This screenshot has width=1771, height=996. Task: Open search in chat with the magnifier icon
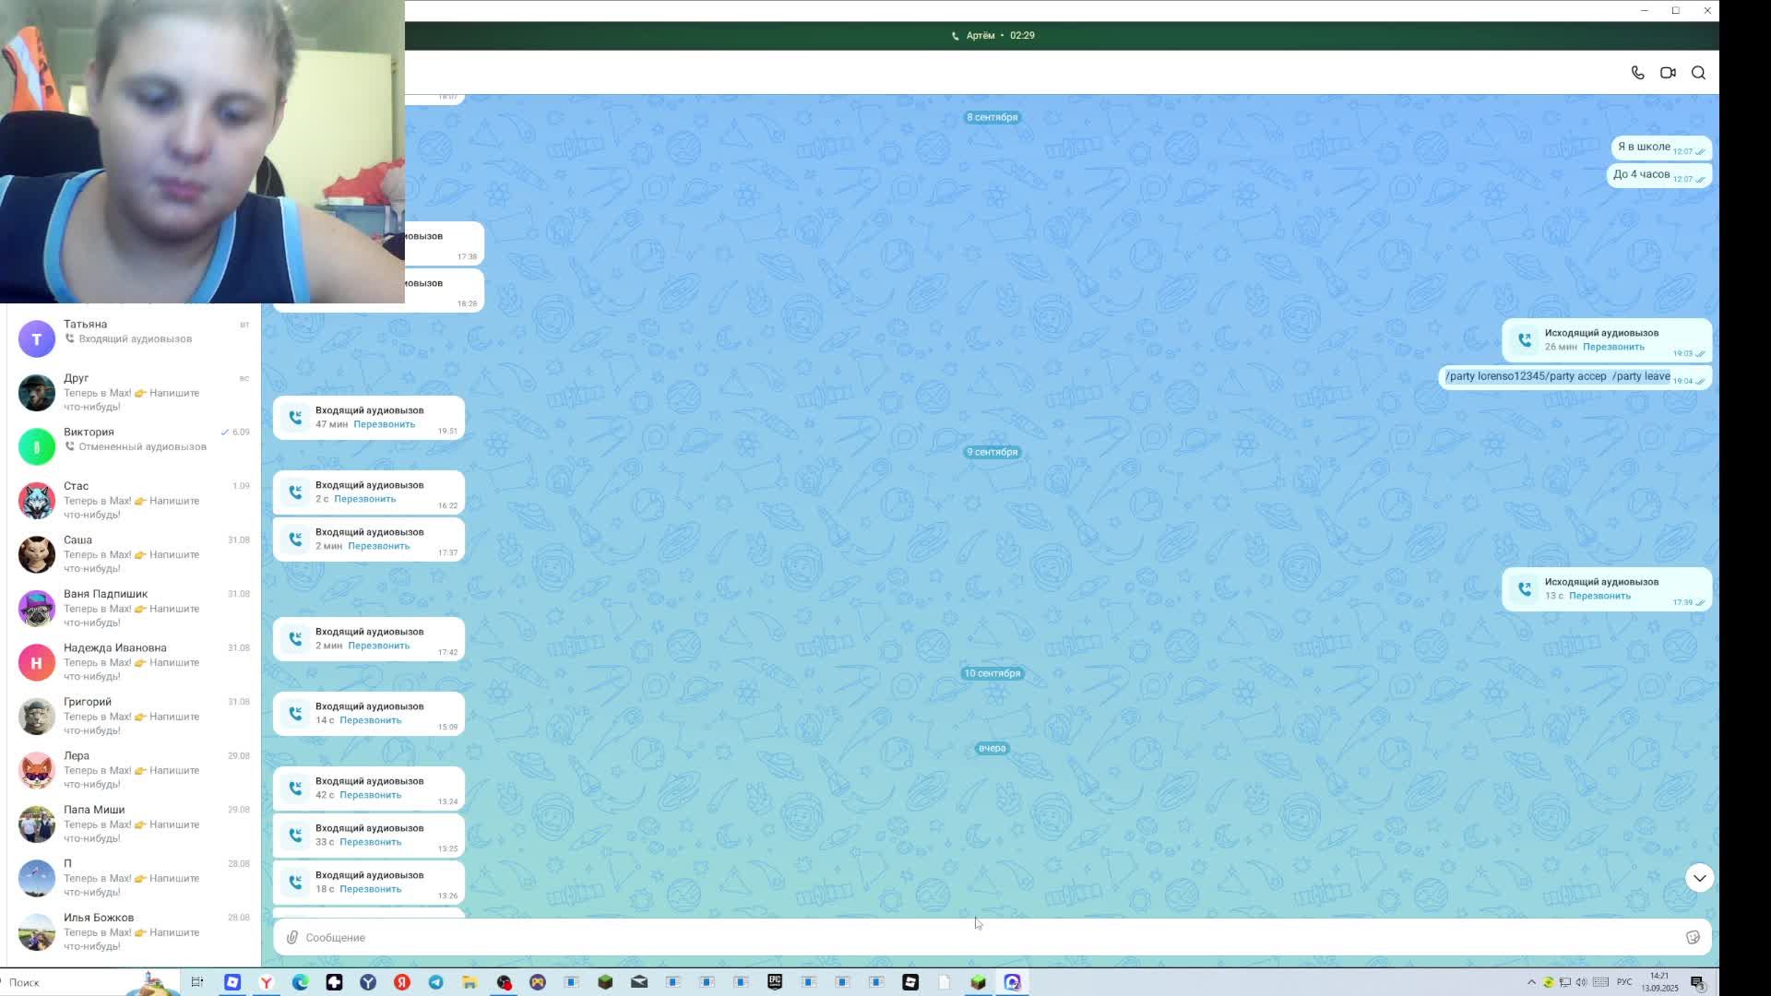tap(1698, 73)
